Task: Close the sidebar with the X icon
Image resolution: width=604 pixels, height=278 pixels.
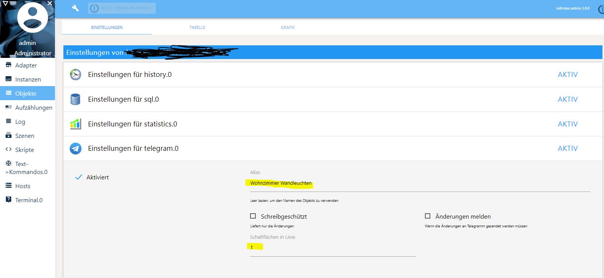Action: [x=50, y=3]
